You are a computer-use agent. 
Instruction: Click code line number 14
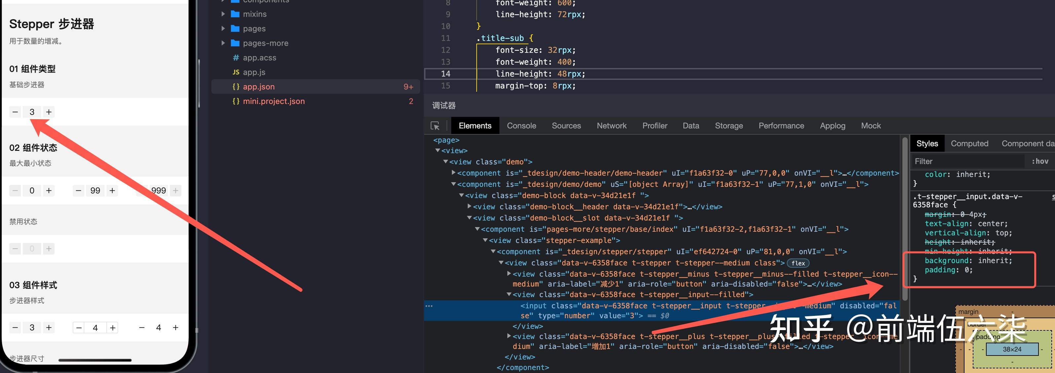click(x=446, y=74)
